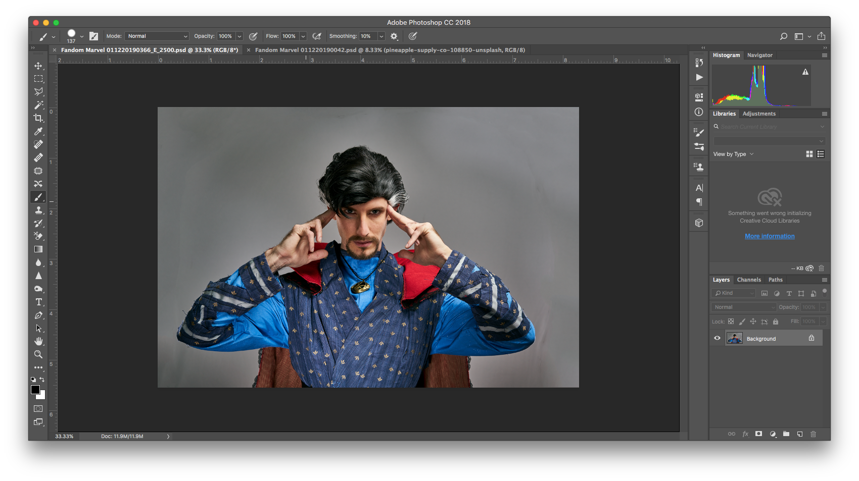The width and height of the screenshot is (859, 481).
Task: Select the Horizontal Type tool
Action: (38, 302)
